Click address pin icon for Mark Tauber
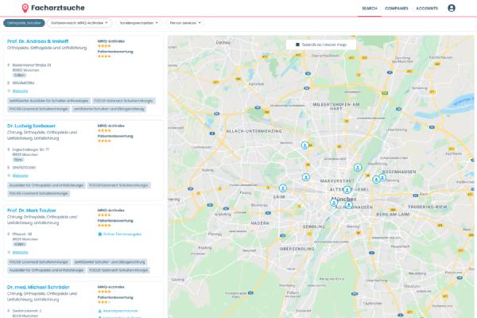 point(9,235)
